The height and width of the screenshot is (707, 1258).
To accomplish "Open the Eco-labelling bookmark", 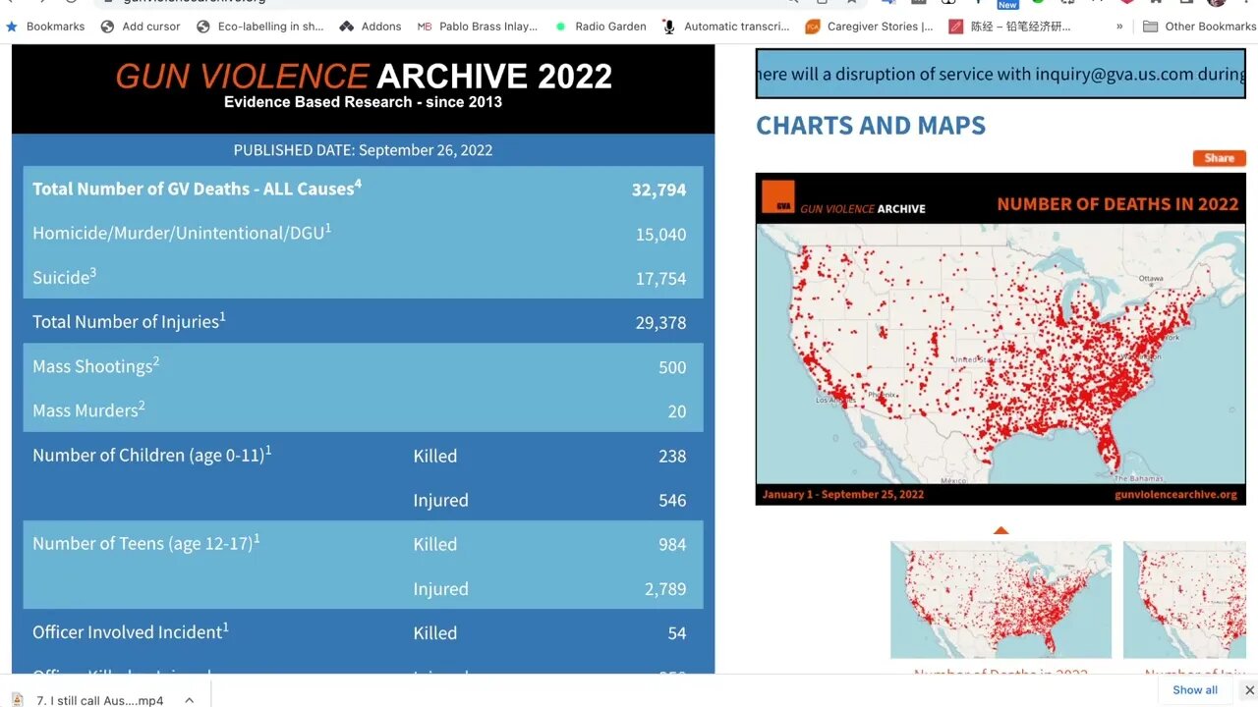I will pos(260,27).
